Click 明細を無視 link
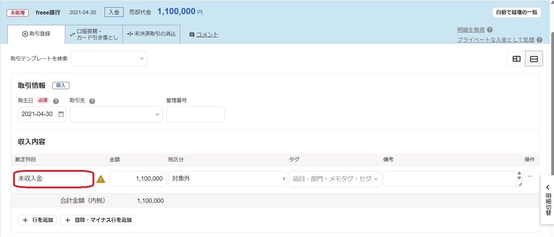Screen dimensions: 554x237 [x=471, y=30]
